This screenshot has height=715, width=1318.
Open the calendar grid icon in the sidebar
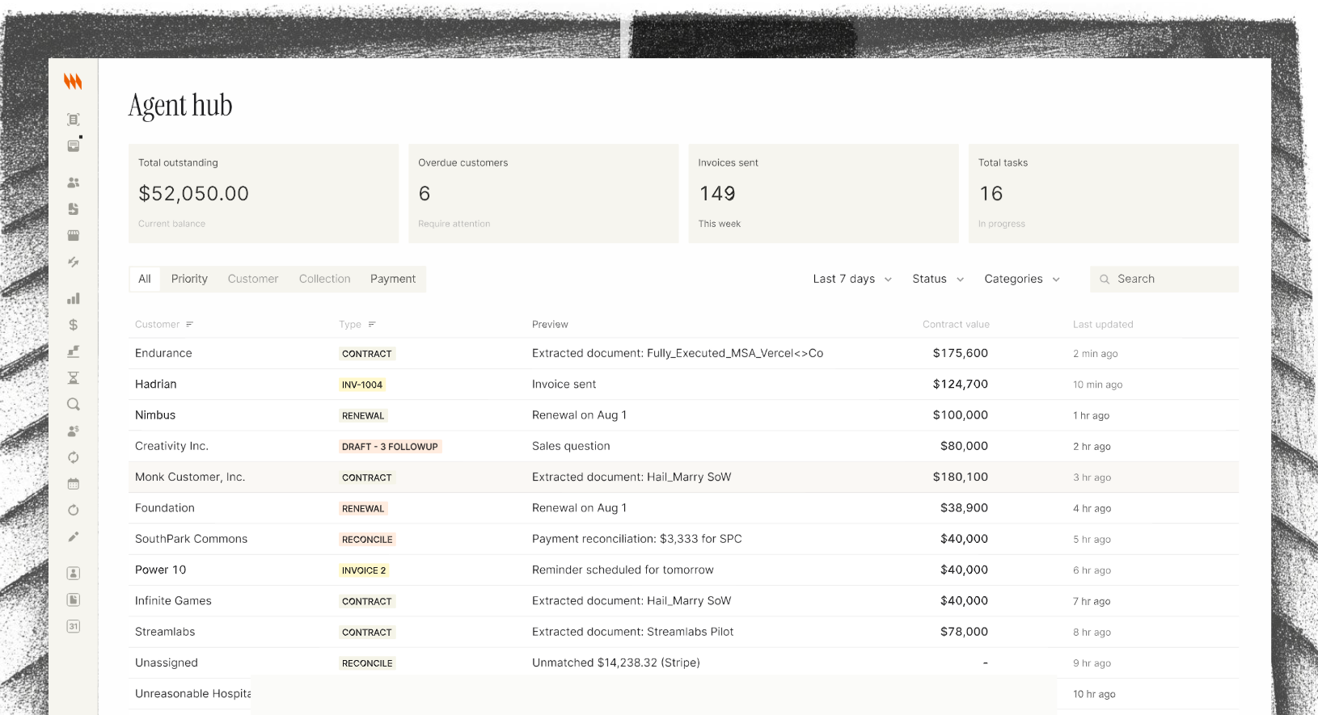74,484
